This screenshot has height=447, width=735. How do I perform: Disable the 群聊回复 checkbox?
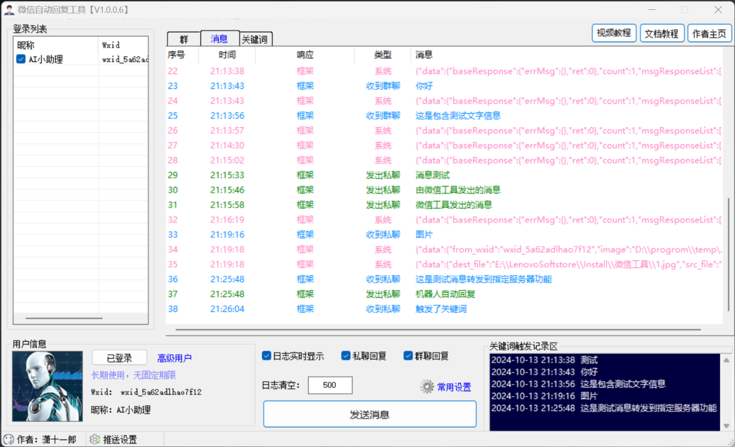(x=408, y=356)
